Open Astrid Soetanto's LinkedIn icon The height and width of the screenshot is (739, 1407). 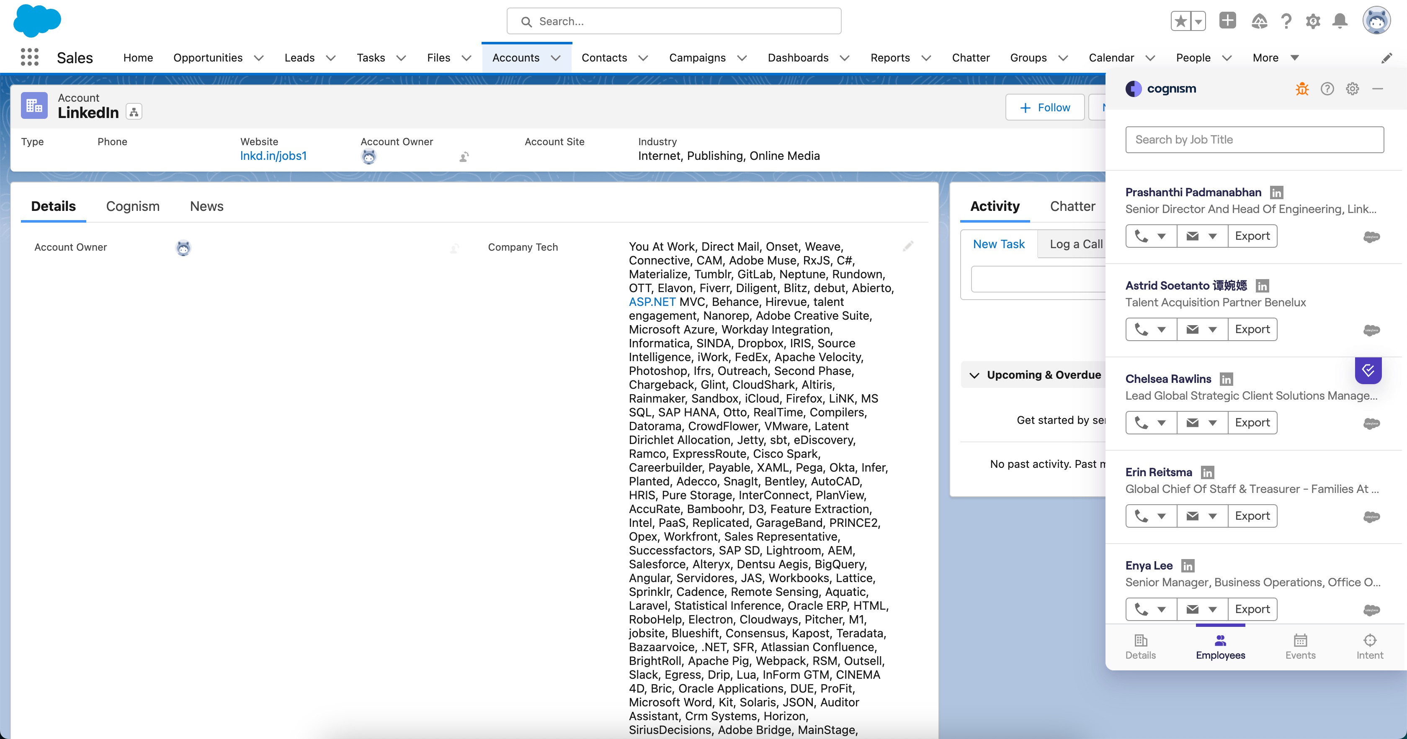1262,285
